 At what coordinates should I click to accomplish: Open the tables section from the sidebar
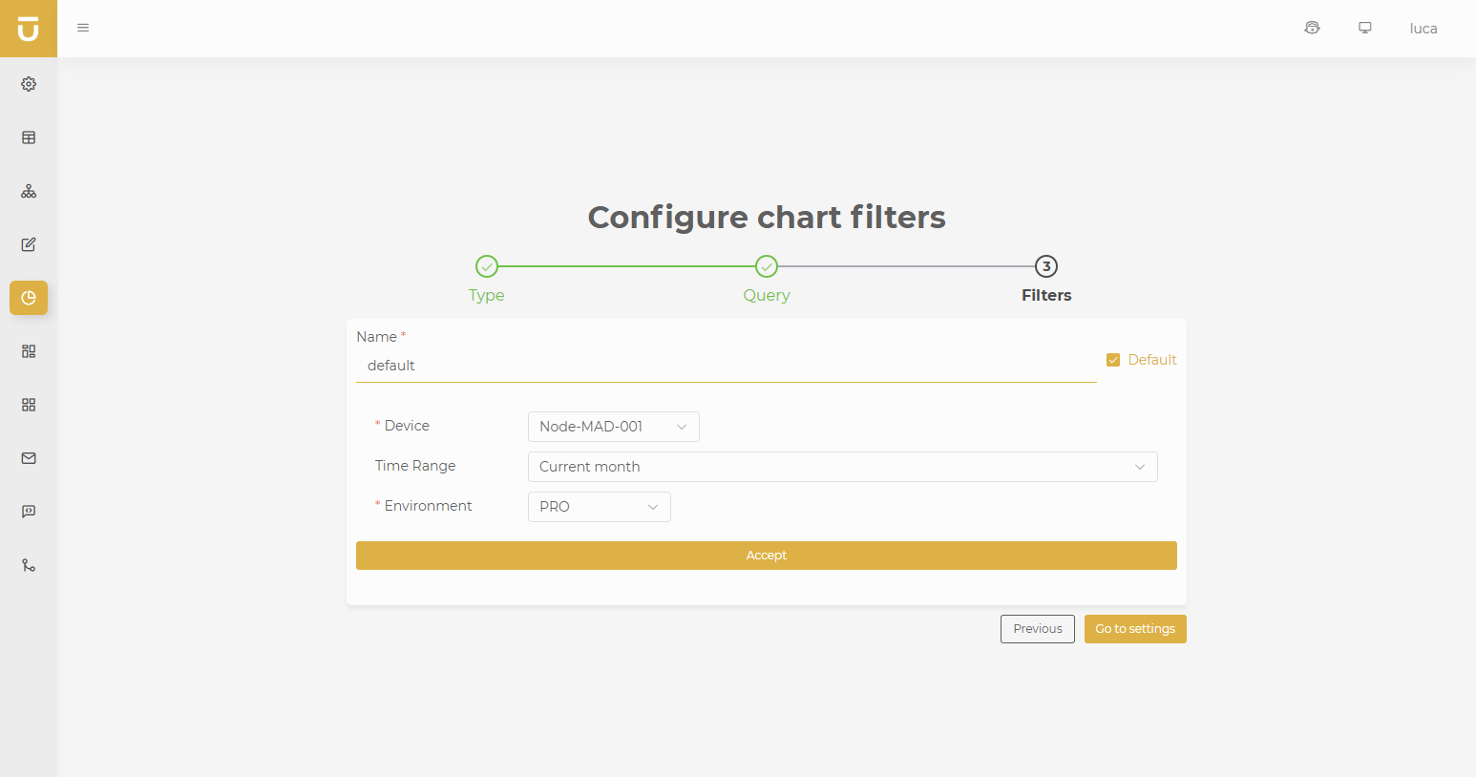(x=29, y=137)
